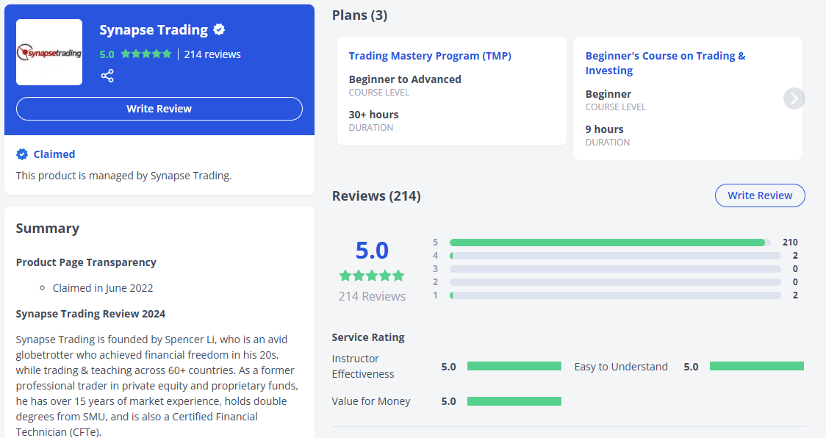Filter reviews by the 5-star bar
Screen dimensions: 826x438
pyautogui.click(x=610, y=243)
